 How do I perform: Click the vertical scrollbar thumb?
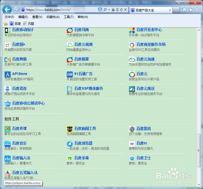(x=199, y=150)
